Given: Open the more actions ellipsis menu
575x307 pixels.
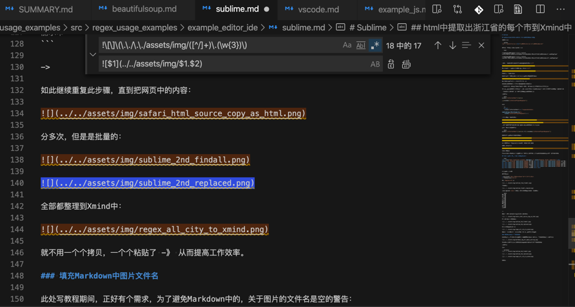Looking at the screenshot, I should click(560, 9).
